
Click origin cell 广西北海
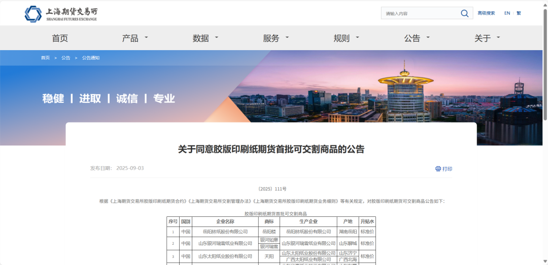(348, 259)
